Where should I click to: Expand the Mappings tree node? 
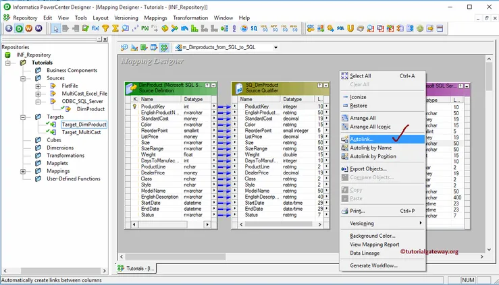23,171
